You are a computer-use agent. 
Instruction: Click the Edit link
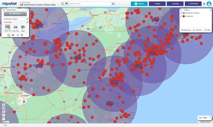pyautogui.click(x=10, y=31)
